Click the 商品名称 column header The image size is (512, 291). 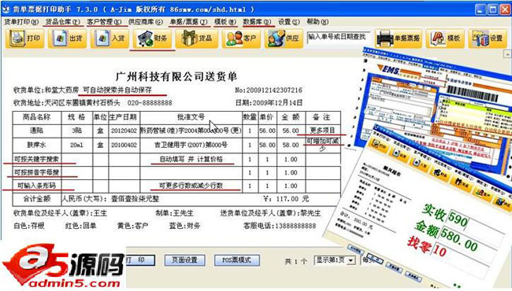37,117
